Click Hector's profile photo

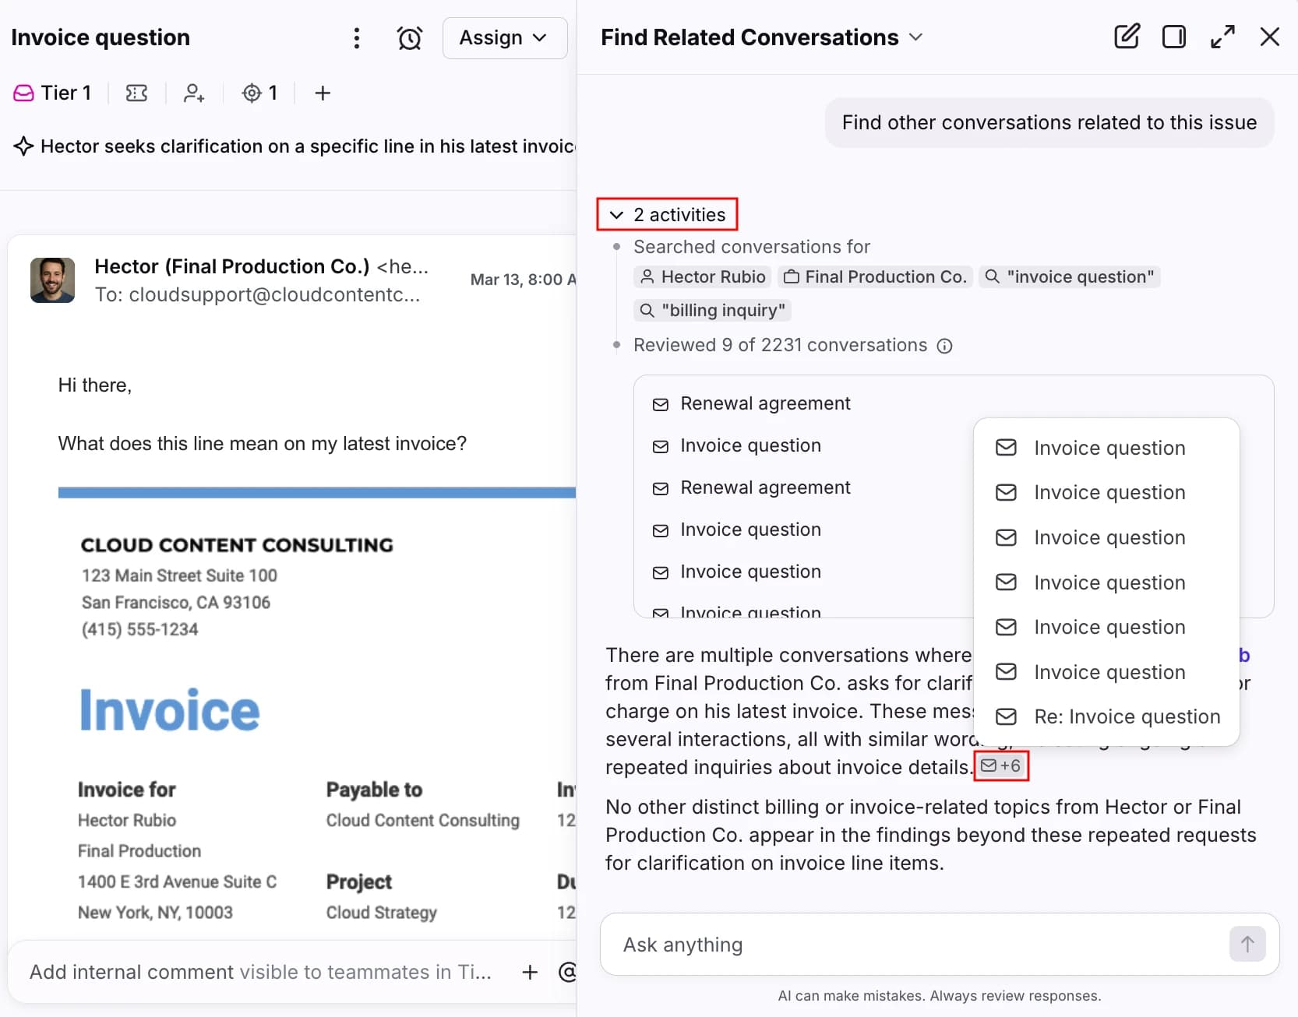pos(52,280)
